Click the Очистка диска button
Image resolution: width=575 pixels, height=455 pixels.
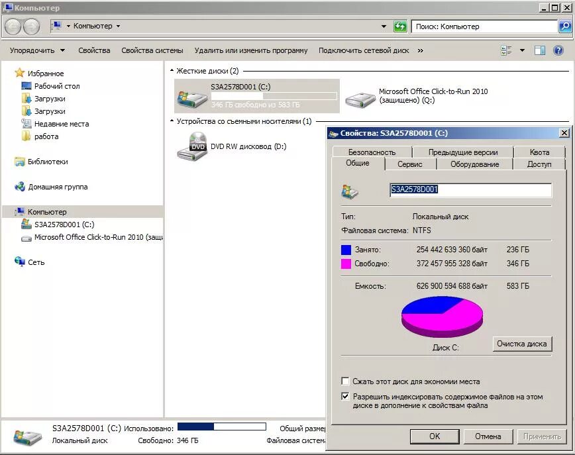click(x=522, y=344)
